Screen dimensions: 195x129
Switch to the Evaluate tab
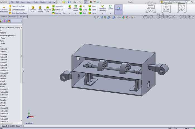tap(13, 17)
